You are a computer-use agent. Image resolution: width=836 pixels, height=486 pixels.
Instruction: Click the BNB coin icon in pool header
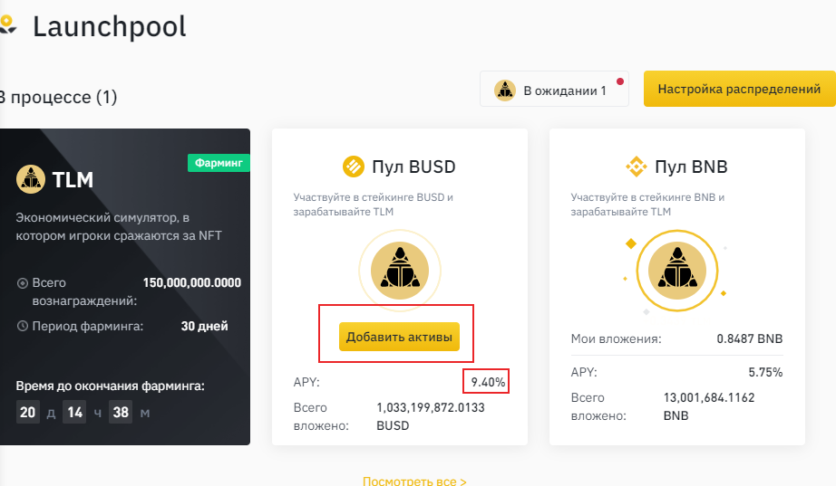636,167
